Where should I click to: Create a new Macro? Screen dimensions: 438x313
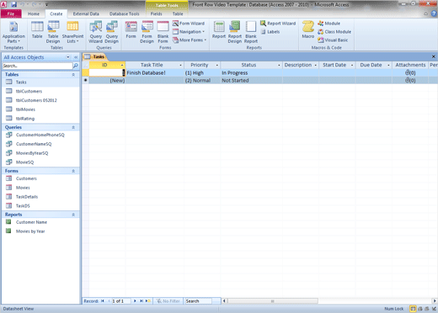coord(308,30)
